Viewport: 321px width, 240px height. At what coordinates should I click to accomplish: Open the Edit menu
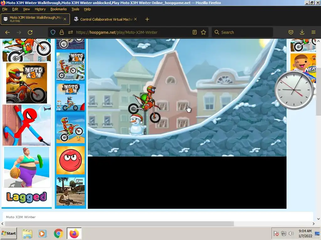point(15,9)
